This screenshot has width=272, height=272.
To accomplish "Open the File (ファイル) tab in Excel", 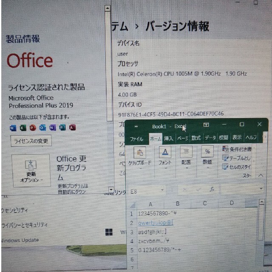I will pos(136,139).
